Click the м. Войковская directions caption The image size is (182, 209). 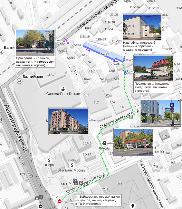[x=98, y=200]
